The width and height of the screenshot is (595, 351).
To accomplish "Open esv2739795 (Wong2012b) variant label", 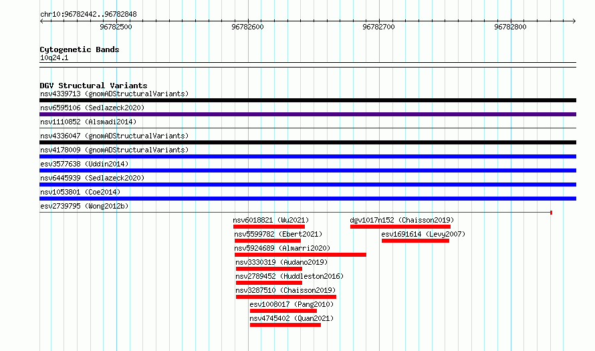I will (84, 206).
